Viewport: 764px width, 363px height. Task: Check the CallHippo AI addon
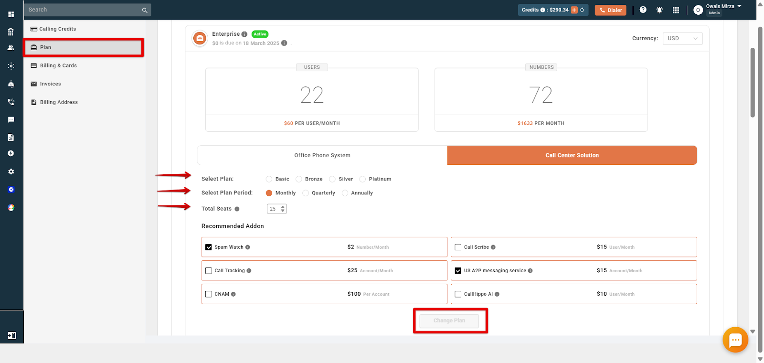coord(458,294)
